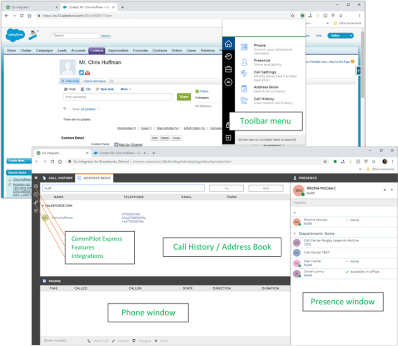Click the exit icon at toolbar sidebar bottom

point(228,138)
